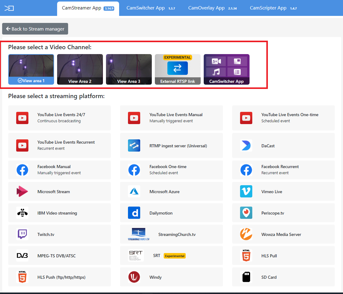Click the Dailymotion icon
Viewport: 343px width, 294px height.
pyautogui.click(x=134, y=213)
